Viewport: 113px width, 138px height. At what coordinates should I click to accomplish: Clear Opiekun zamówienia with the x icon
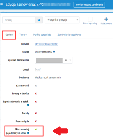[66, 60]
